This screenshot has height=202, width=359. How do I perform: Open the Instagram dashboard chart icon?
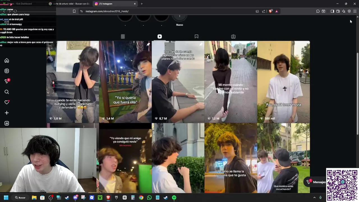(x=7, y=123)
